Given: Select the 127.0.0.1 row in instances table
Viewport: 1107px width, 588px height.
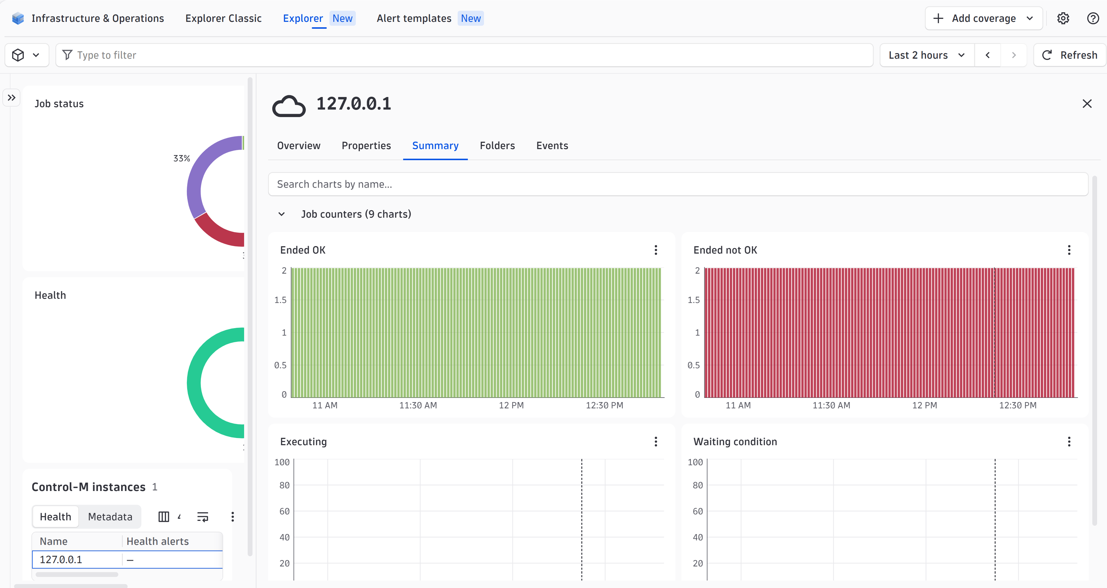Looking at the screenshot, I should pyautogui.click(x=127, y=560).
